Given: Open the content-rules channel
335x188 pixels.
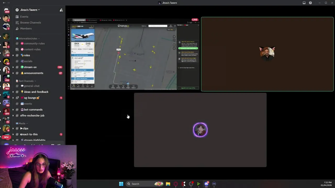Looking at the screenshot, I should [x=39, y=49].
